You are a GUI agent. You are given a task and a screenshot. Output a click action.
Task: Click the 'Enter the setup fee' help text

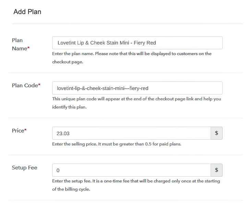pyautogui.click(x=136, y=185)
